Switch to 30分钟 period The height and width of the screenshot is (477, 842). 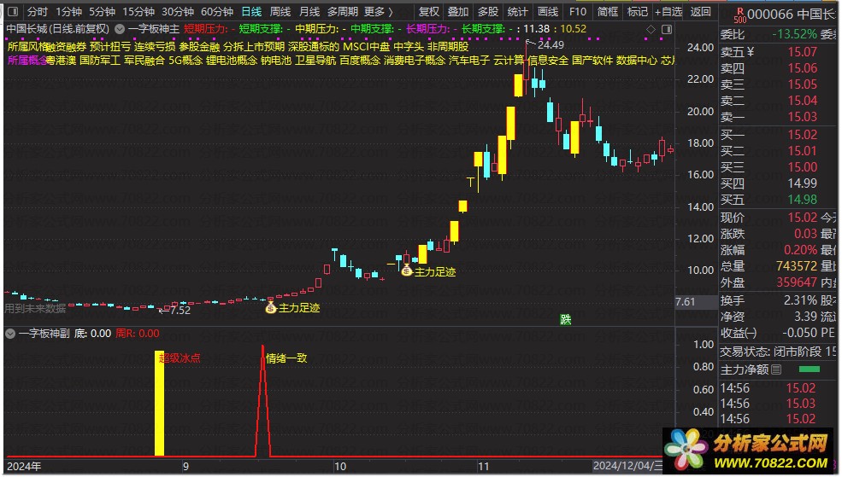(x=178, y=11)
